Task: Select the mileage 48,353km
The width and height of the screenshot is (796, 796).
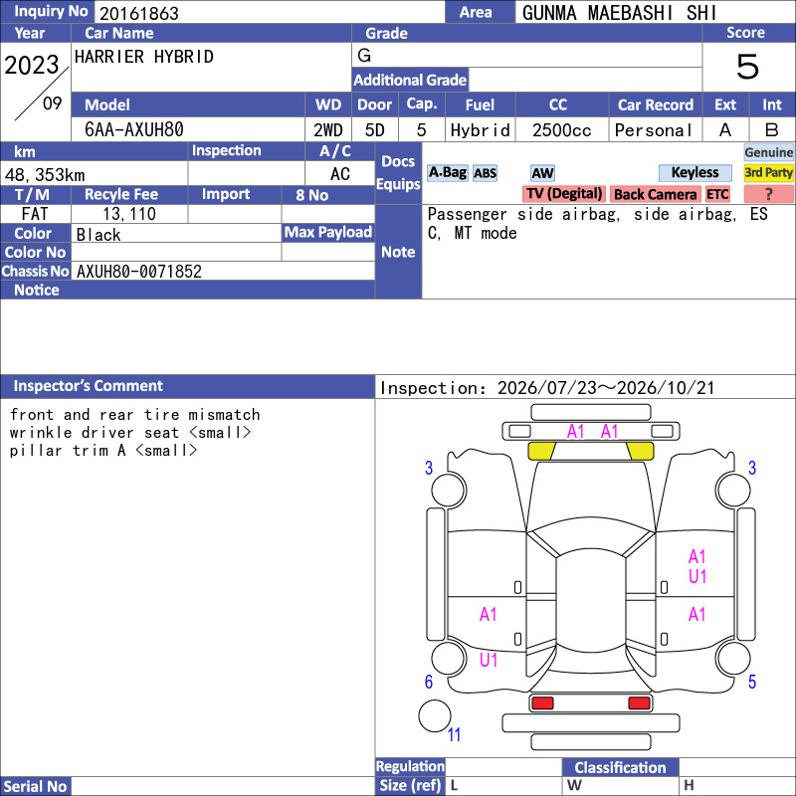Action: (45, 175)
